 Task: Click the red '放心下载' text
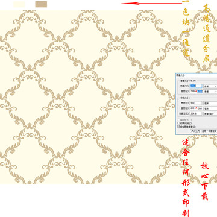coord(205,181)
